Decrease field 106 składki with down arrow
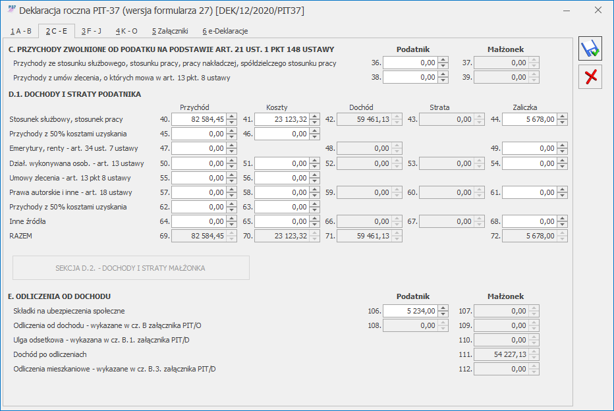 coord(443,314)
